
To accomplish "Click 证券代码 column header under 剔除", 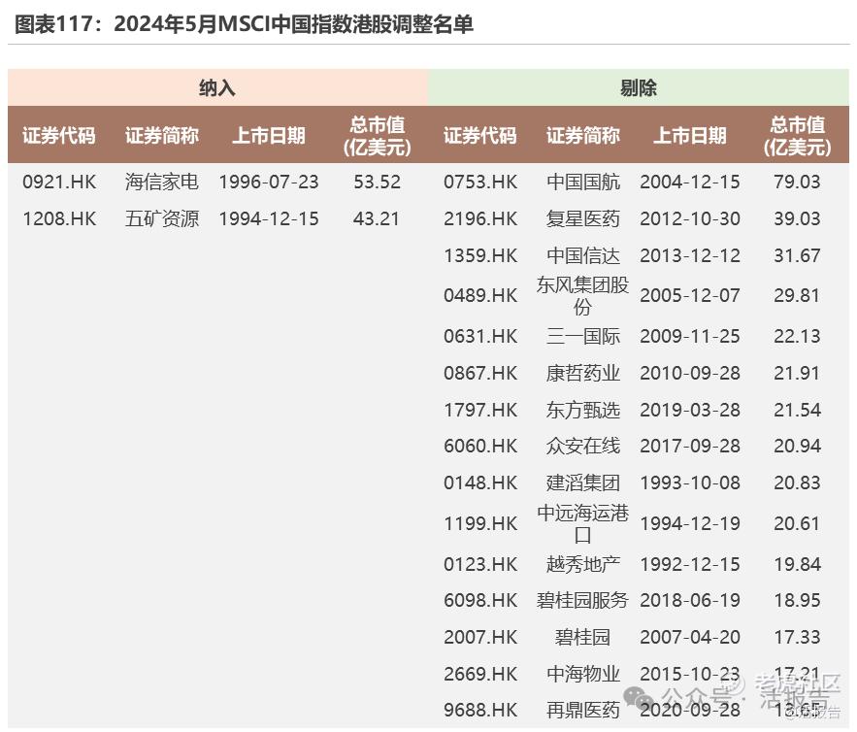I will (x=480, y=135).
